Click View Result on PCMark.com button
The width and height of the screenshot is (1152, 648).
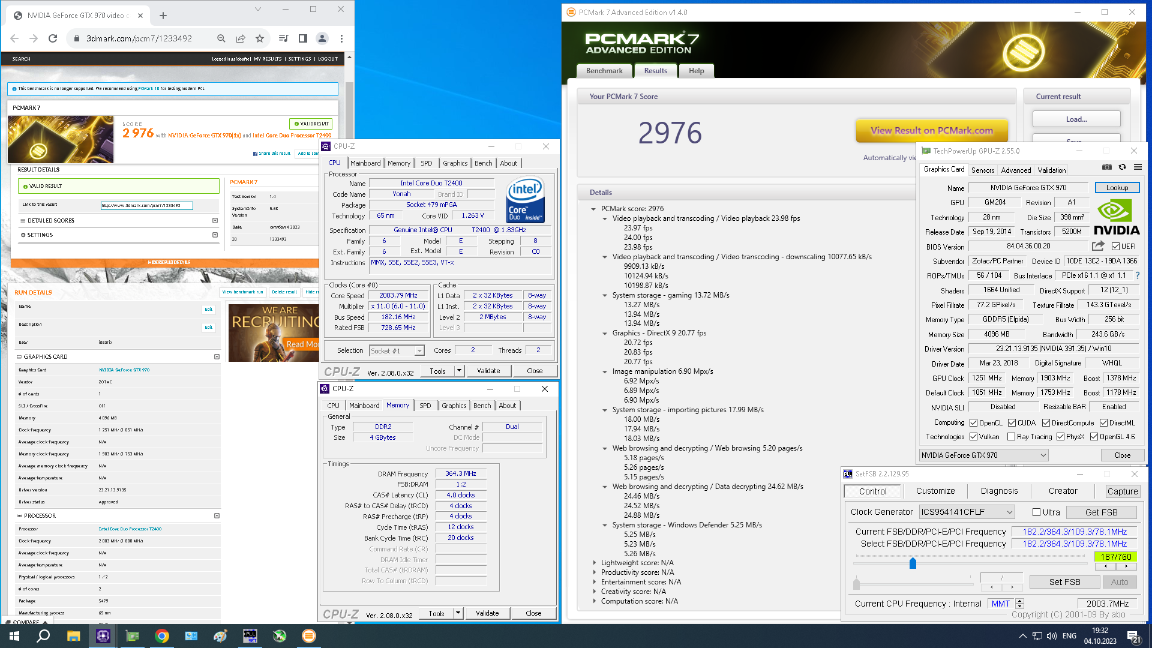(931, 130)
